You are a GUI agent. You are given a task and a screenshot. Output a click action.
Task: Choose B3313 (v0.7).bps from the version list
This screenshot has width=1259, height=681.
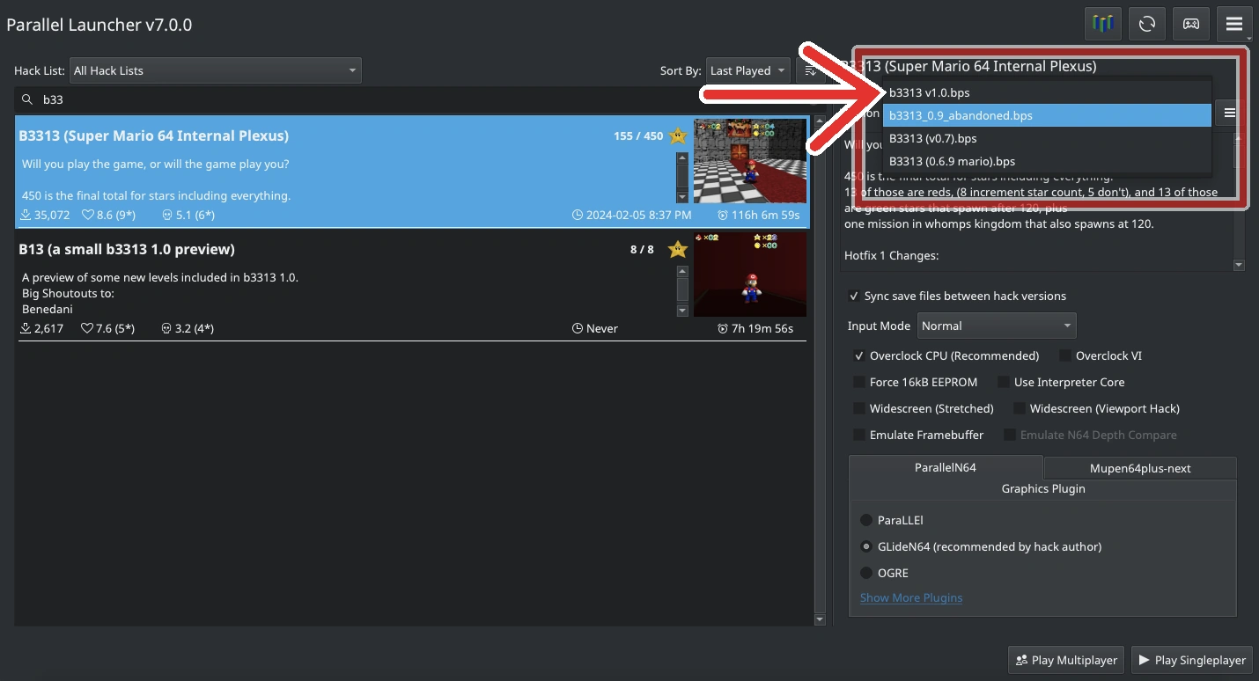1047,138
